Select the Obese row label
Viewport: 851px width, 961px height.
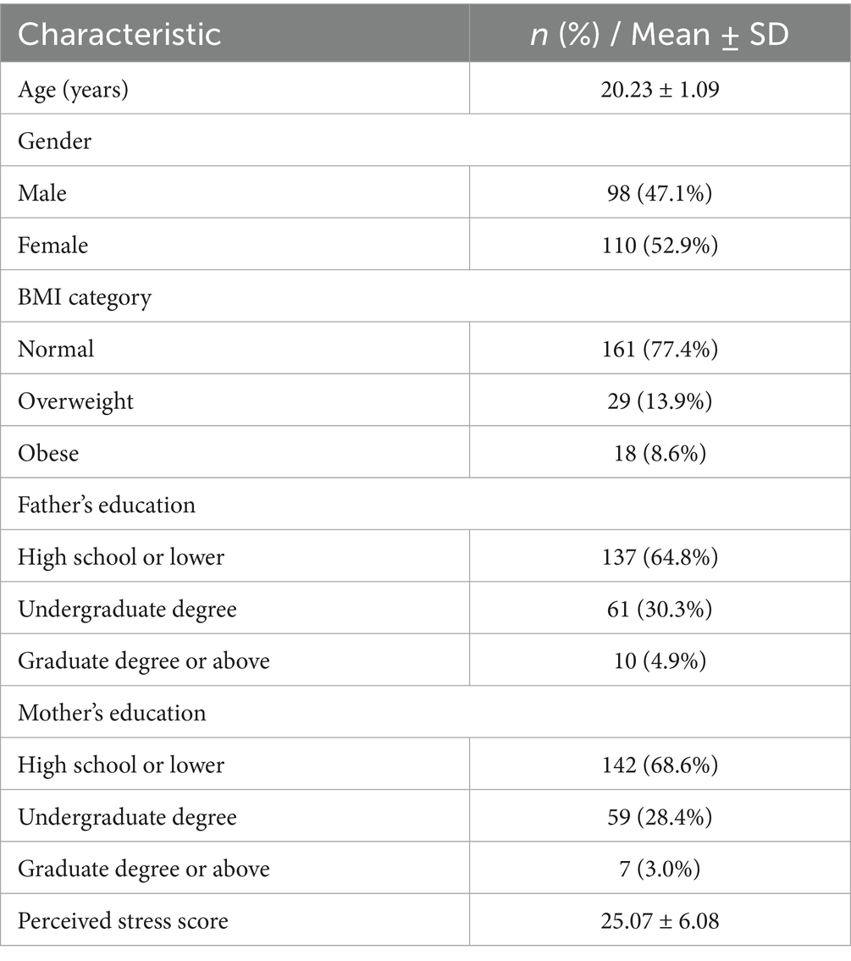point(48,453)
